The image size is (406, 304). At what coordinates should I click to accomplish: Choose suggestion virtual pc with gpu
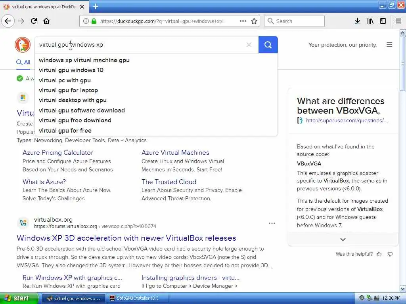tap(65, 80)
